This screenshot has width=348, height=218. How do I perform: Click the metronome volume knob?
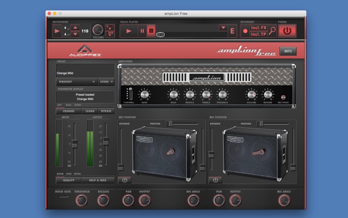click(98, 30)
